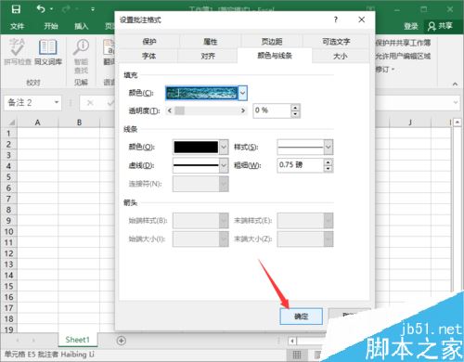Screen dimensions: 464x362
Task: Decrease transparency with the down spinner
Action: point(295,114)
